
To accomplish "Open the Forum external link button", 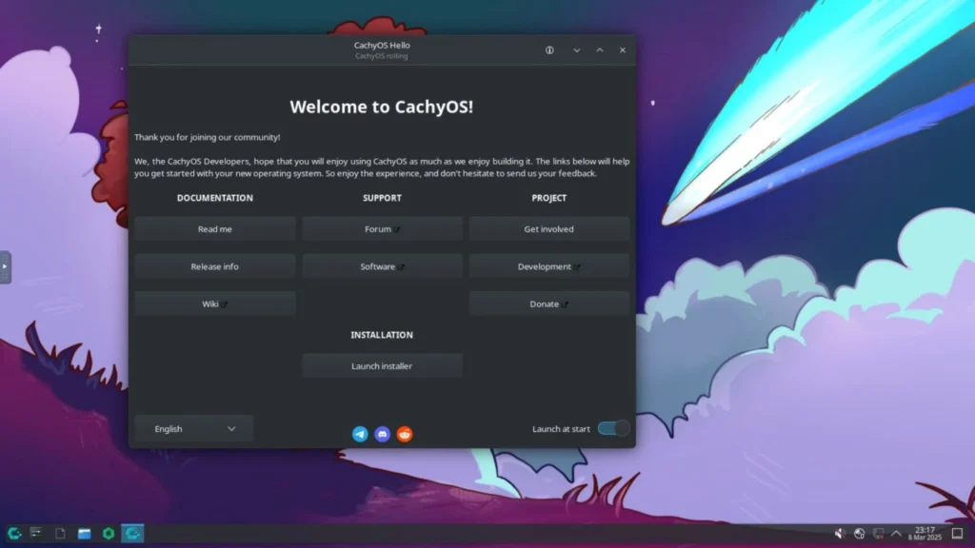I will point(383,228).
